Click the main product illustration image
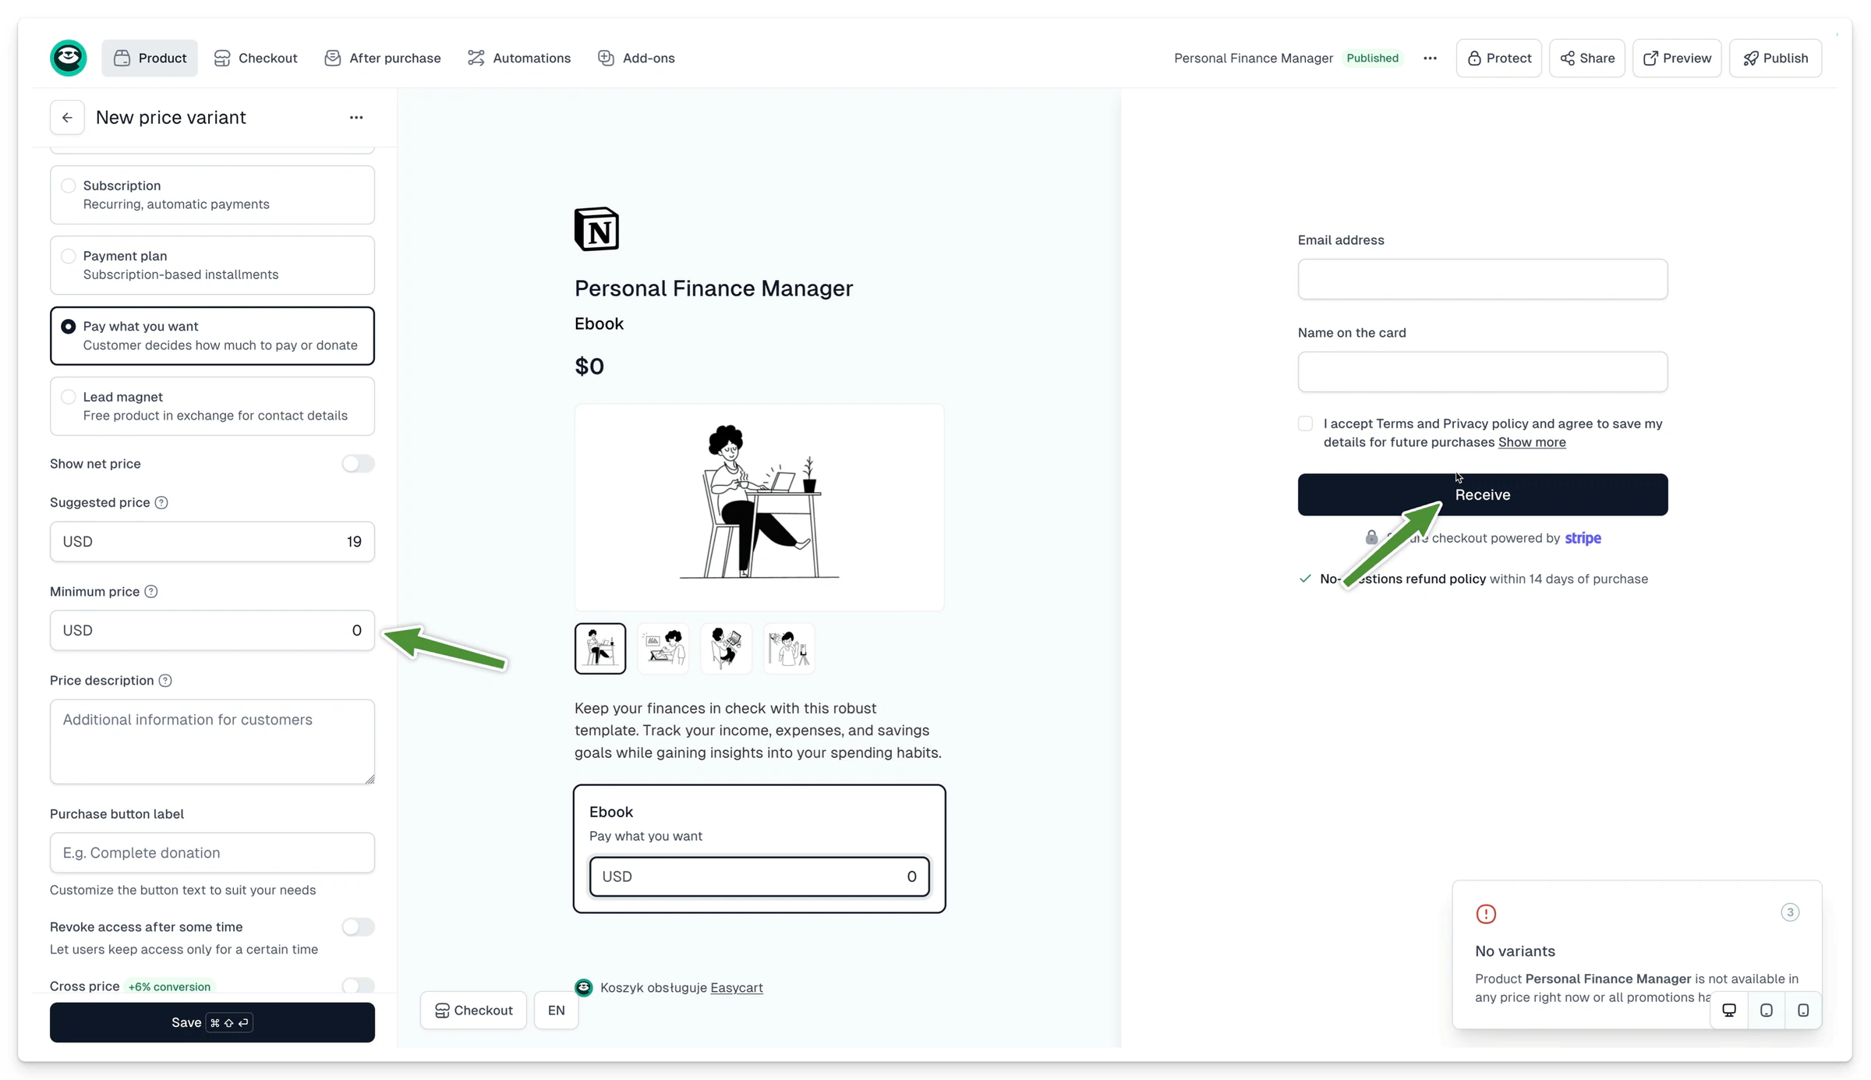Image resolution: width=1871 pixels, height=1080 pixels. 759,508
